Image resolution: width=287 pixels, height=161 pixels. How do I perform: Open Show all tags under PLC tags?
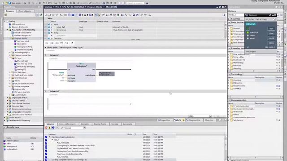pos(21,61)
